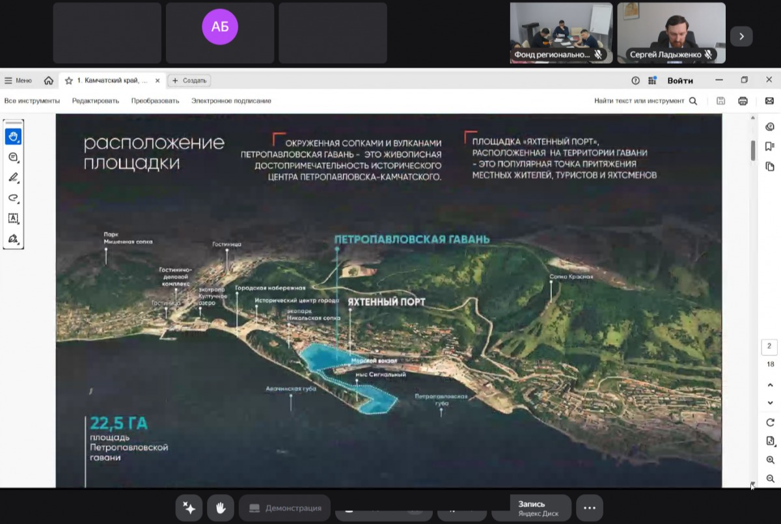781x524 pixels.
Task: Choose the comment tool in the left toolbar
Action: pos(13,158)
